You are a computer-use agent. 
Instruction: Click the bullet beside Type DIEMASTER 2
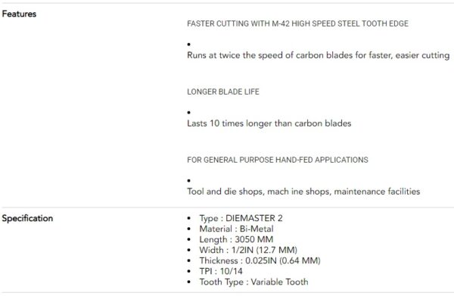point(189,218)
